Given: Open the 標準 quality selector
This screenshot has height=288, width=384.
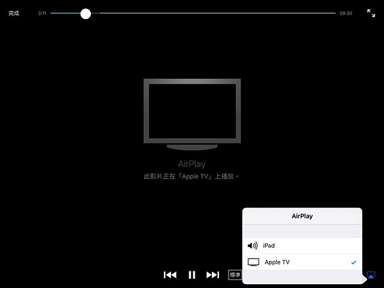Looking at the screenshot, I should point(235,275).
